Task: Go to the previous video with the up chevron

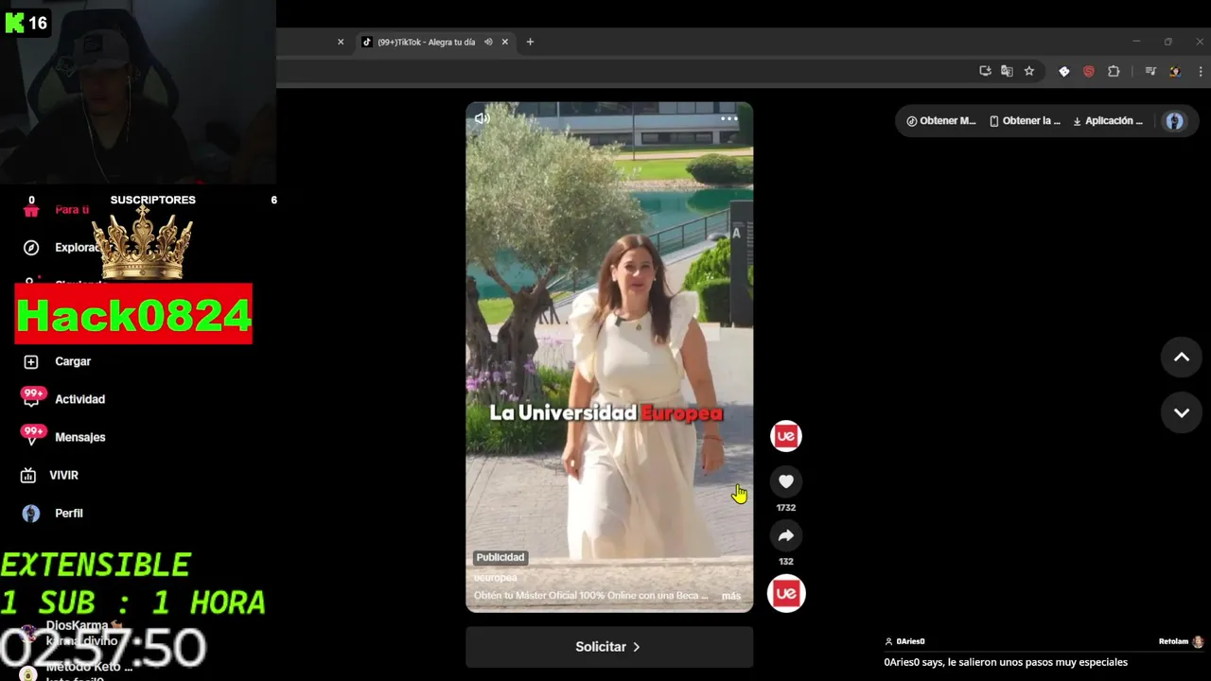Action: coord(1181,358)
